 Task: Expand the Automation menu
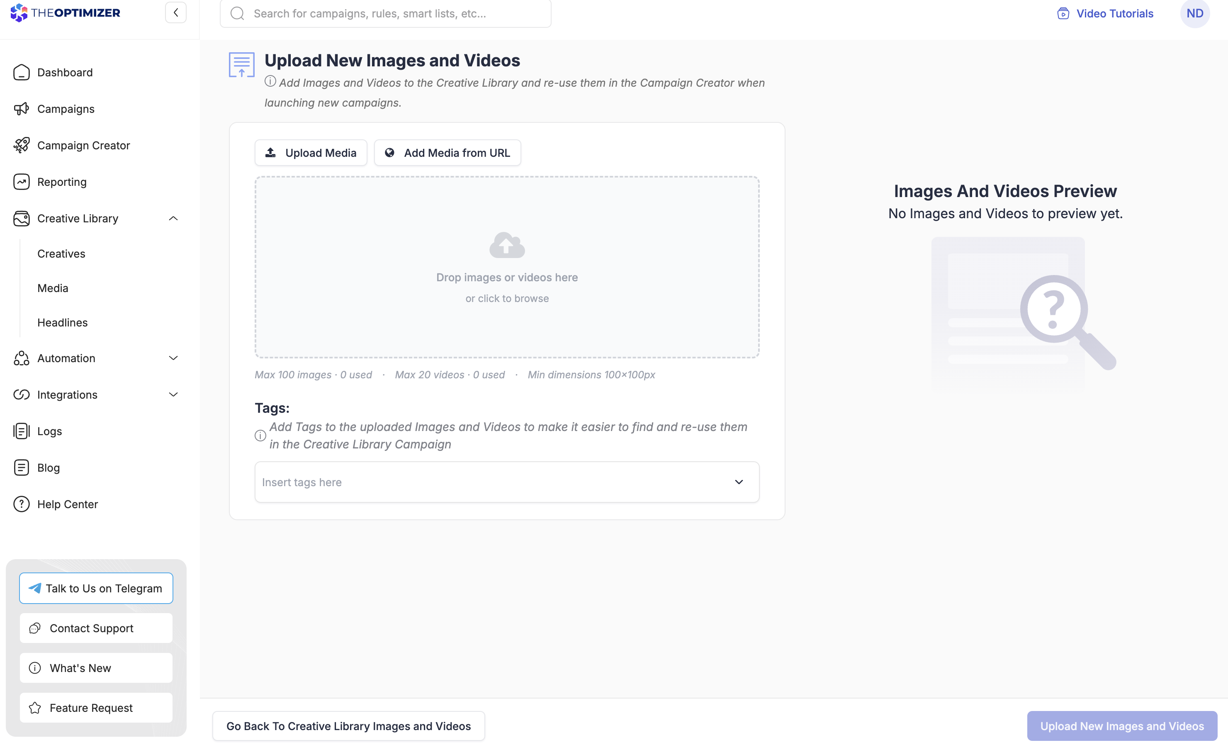(x=173, y=358)
